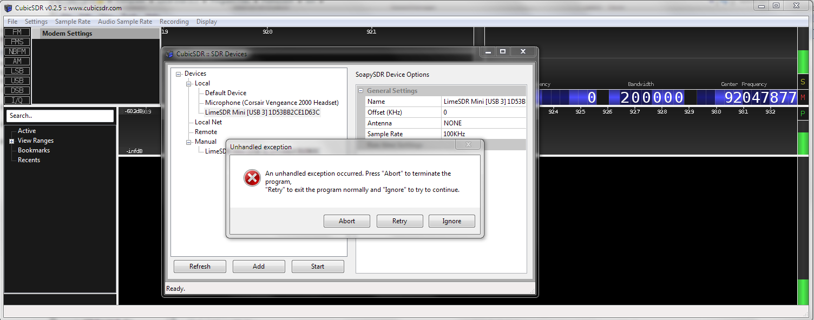Click the Start button in SDR Devices

(318, 266)
